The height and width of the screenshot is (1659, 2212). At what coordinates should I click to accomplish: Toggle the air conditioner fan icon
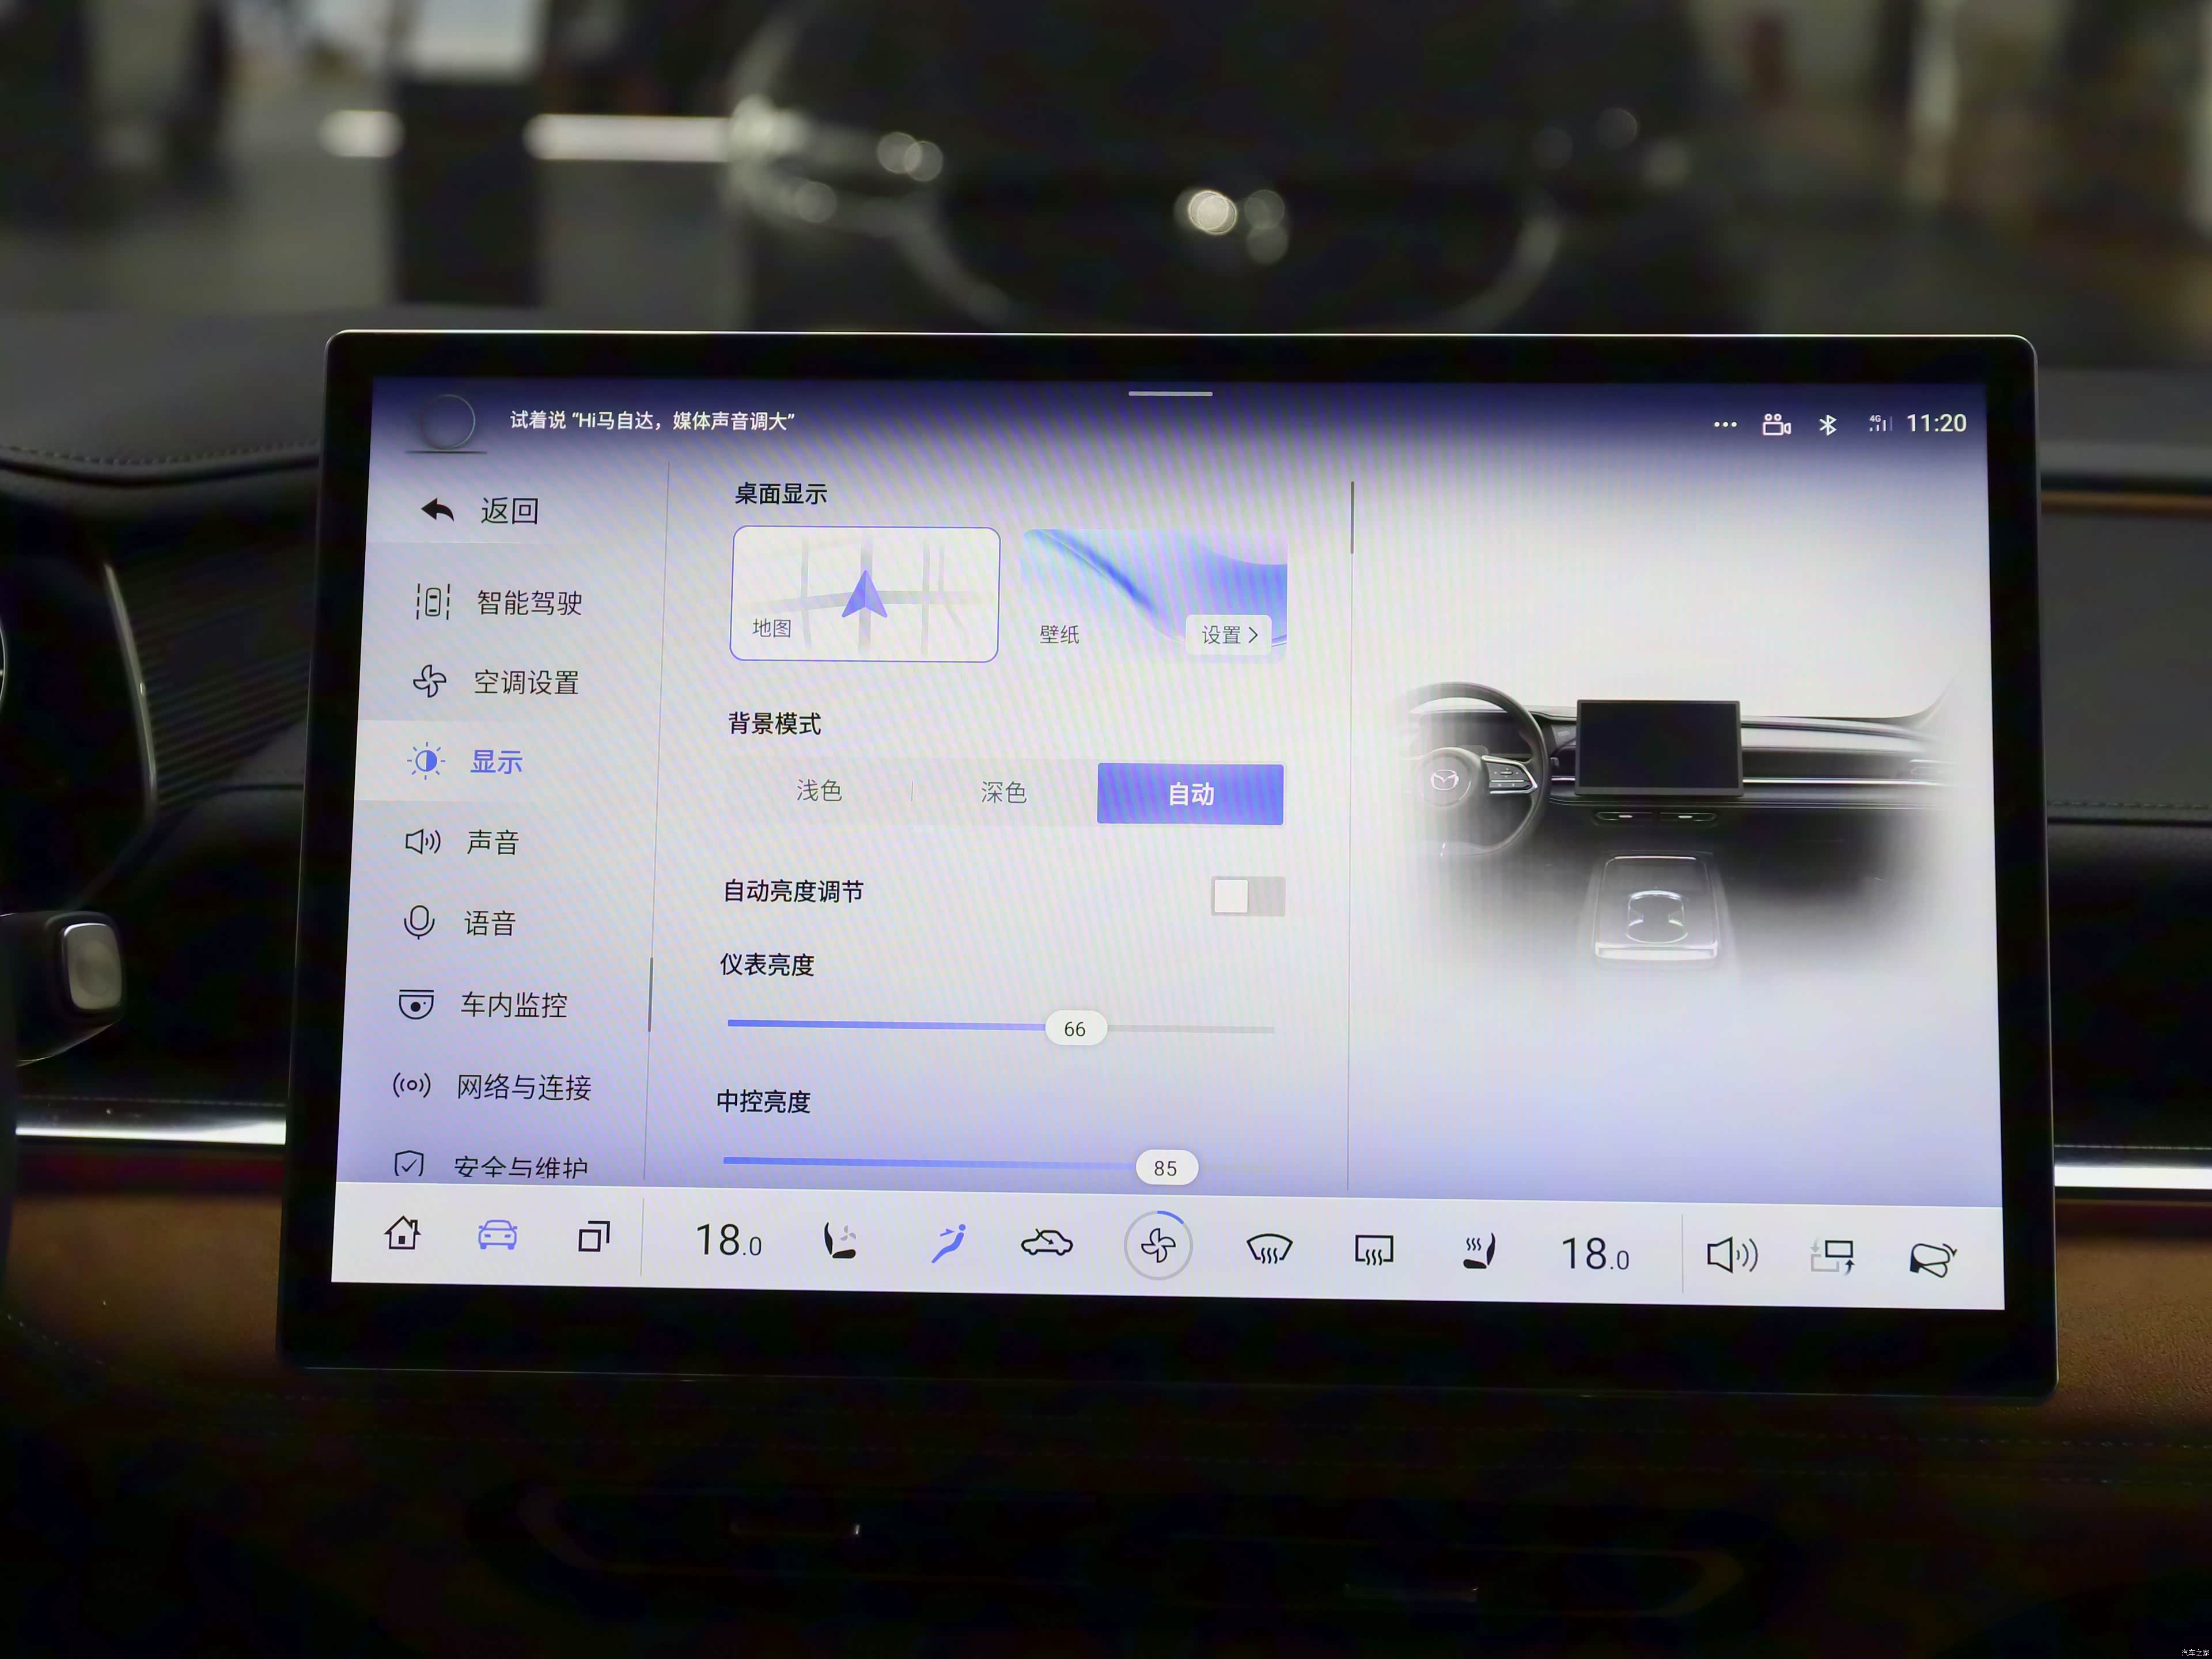[1157, 1245]
